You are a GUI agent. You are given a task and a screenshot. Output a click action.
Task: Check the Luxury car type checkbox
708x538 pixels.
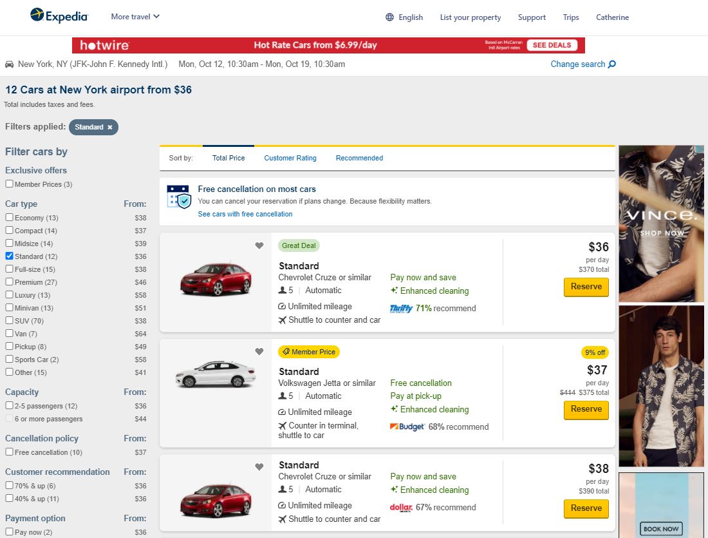coord(9,294)
